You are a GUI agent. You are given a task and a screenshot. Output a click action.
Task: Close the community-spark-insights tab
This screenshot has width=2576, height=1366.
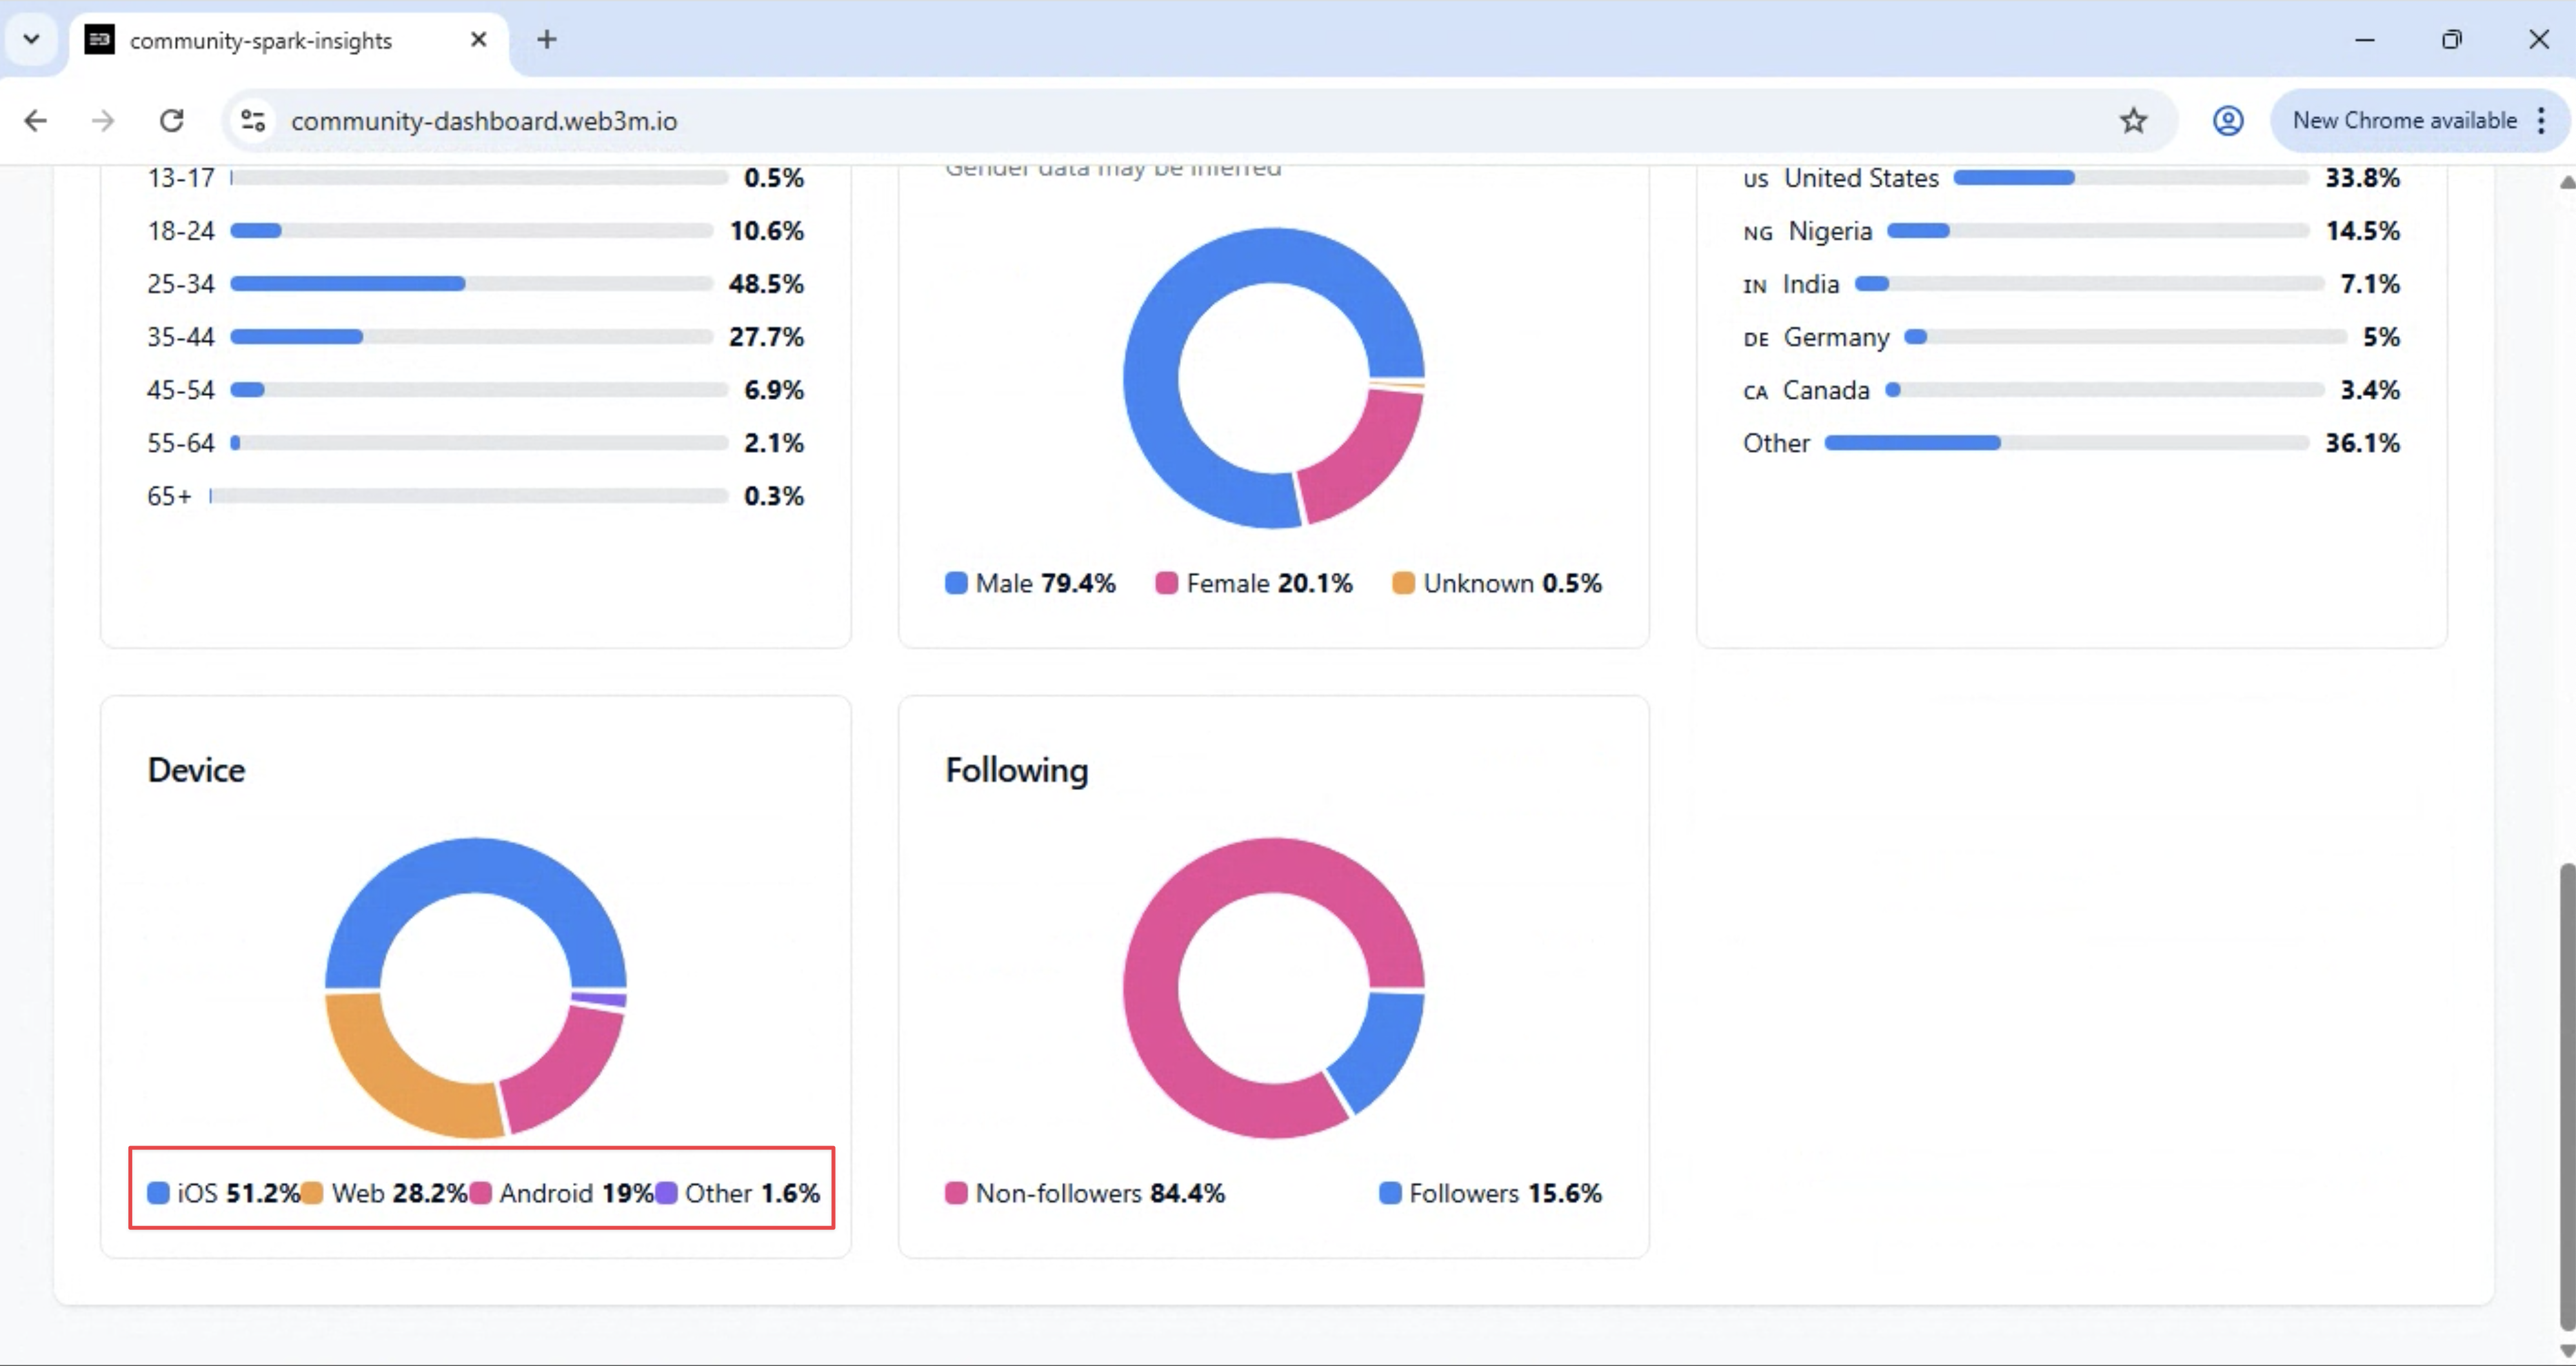pos(478,40)
